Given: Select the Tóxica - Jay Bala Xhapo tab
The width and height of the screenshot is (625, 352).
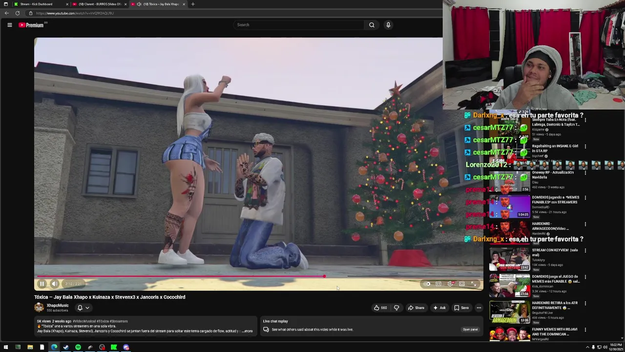Looking at the screenshot, I should pyautogui.click(x=158, y=4).
